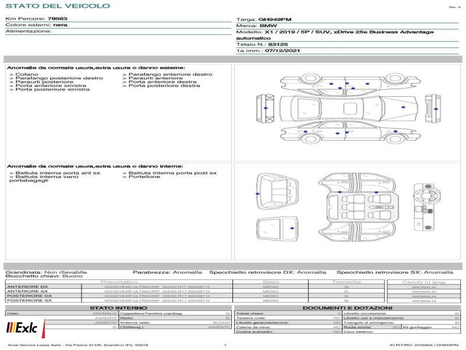
Task: Select Battuta interna porta post sx entry
Action: point(170,173)
